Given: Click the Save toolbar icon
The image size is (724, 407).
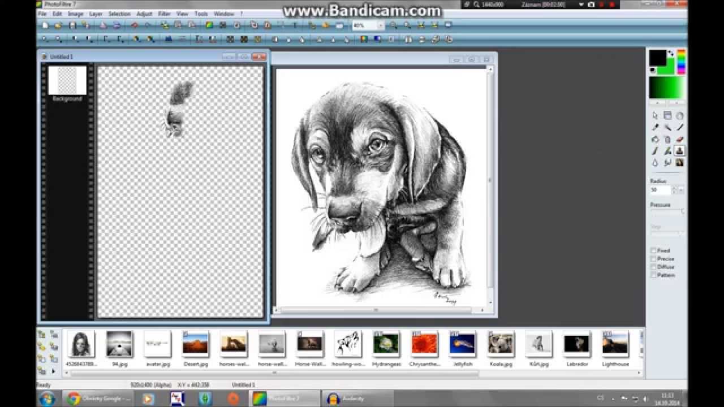Looking at the screenshot, I should (x=72, y=25).
